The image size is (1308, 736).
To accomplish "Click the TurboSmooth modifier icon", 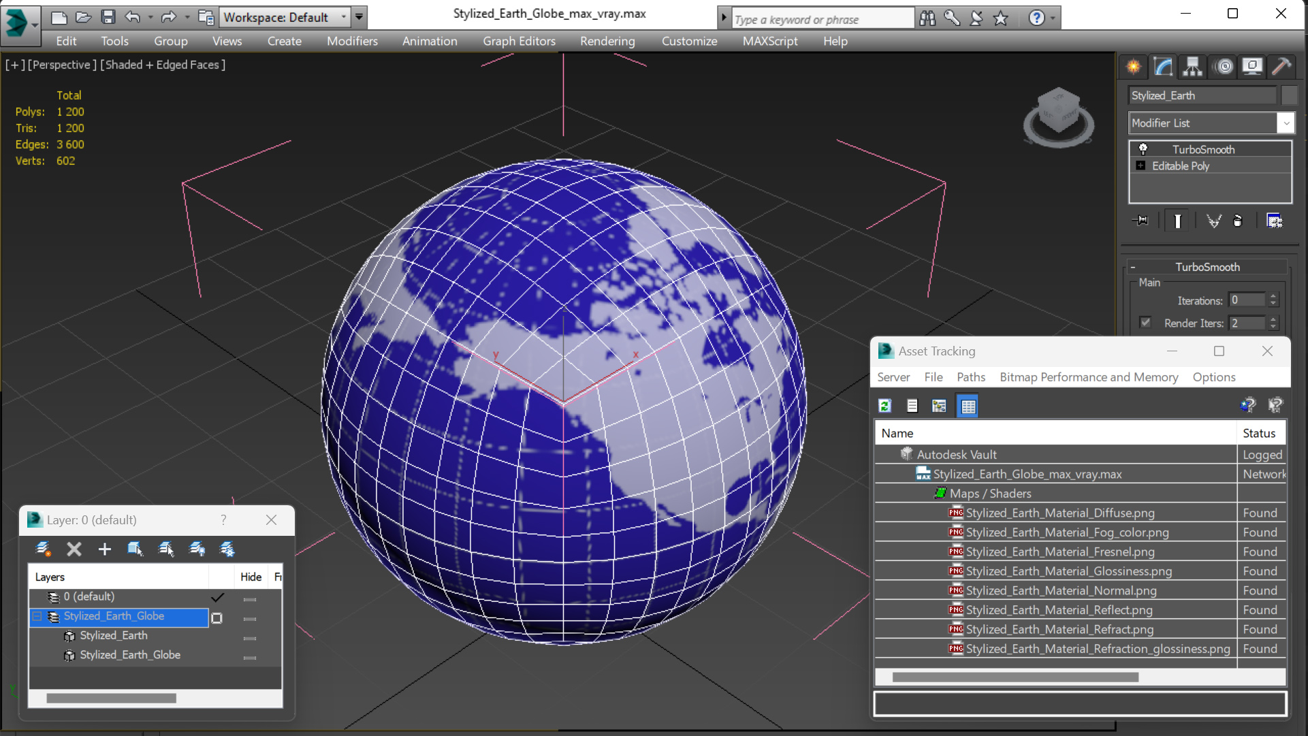I will (1142, 148).
